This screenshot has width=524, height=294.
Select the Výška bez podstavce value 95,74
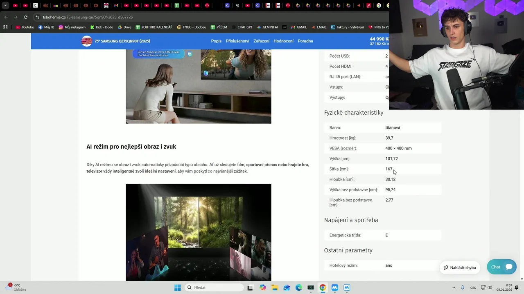click(x=390, y=189)
